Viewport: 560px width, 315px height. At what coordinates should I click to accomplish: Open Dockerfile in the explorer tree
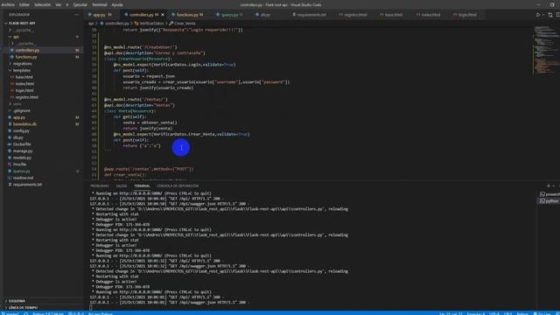pos(22,144)
